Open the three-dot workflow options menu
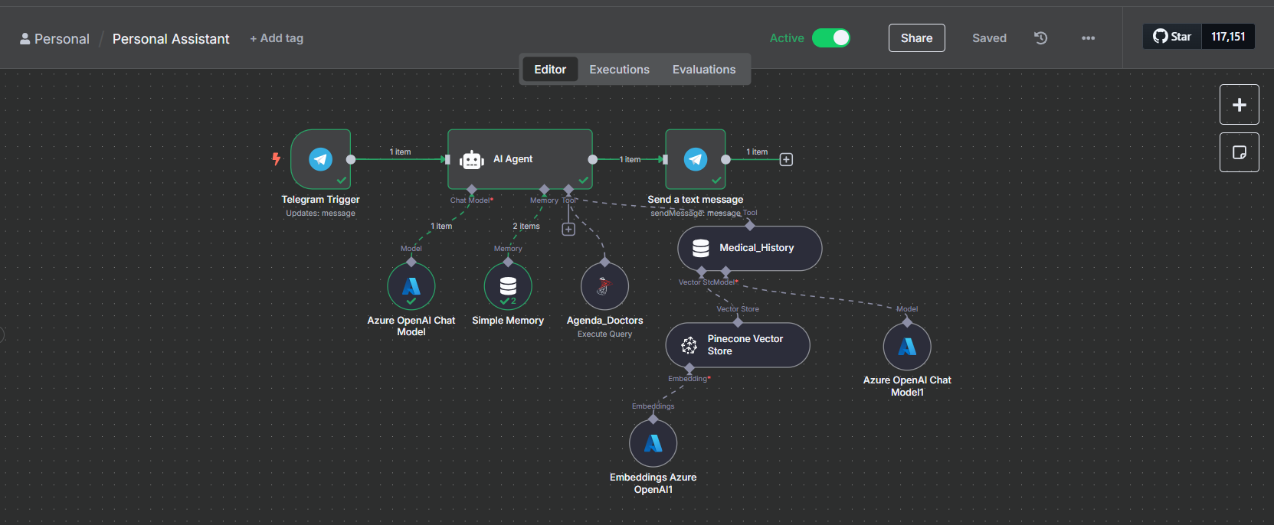Screen dimensions: 1274x525 click(1088, 38)
